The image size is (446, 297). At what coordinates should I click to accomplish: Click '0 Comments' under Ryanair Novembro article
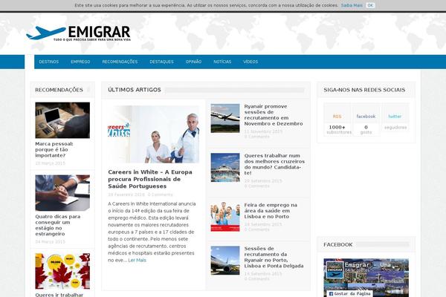click(x=256, y=137)
